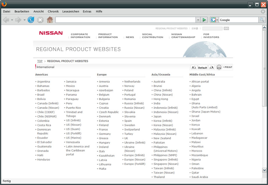Screen dimensions: 268x185
Task: Click the NISSAN logo
Action: (51, 33)
